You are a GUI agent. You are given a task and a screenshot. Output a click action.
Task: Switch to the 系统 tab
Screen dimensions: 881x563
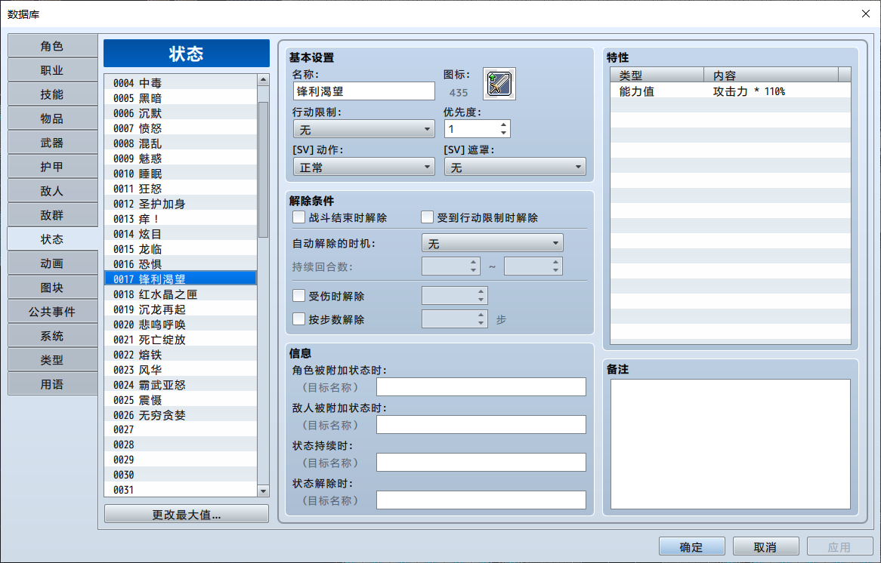click(x=52, y=336)
